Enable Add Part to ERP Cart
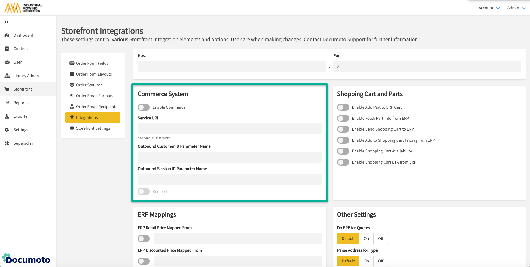 click(x=343, y=107)
